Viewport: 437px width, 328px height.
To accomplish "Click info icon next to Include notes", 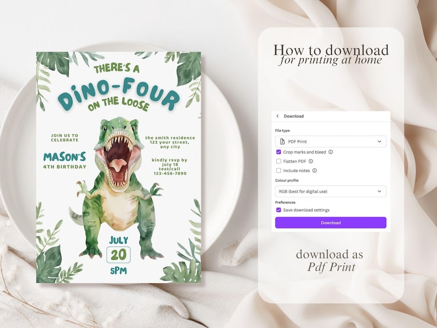I will pos(314,170).
